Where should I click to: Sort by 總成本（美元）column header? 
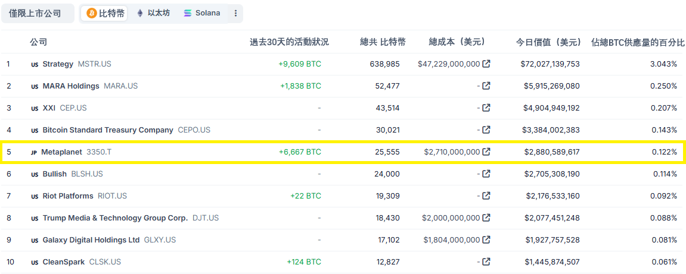coord(457,42)
